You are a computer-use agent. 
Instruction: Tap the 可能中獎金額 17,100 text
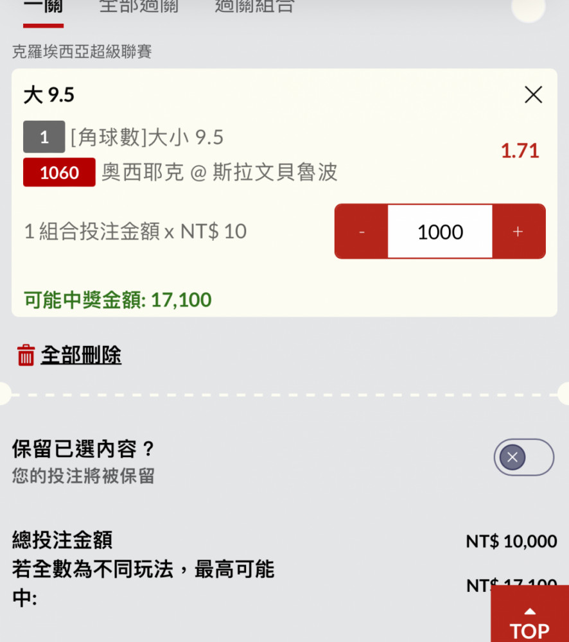point(118,300)
